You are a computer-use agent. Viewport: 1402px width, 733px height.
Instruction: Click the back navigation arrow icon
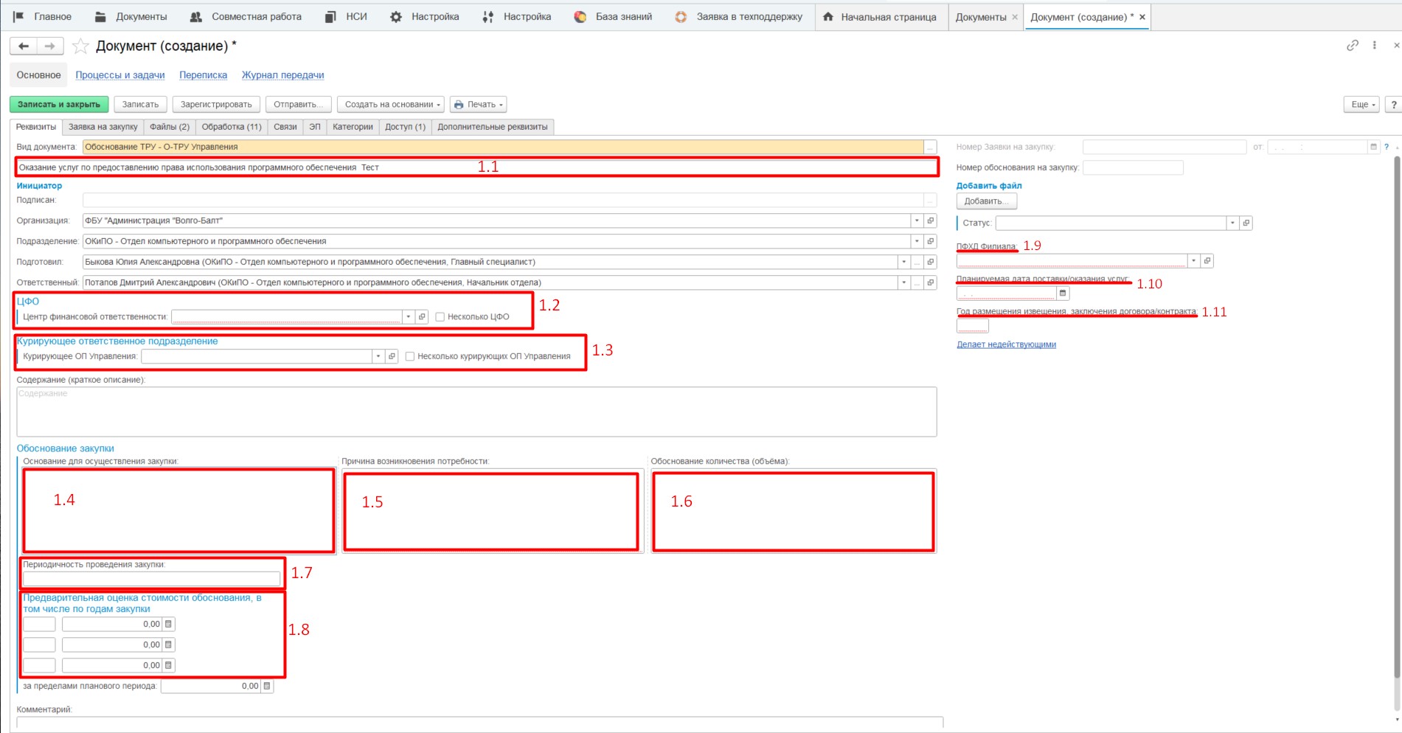(24, 46)
